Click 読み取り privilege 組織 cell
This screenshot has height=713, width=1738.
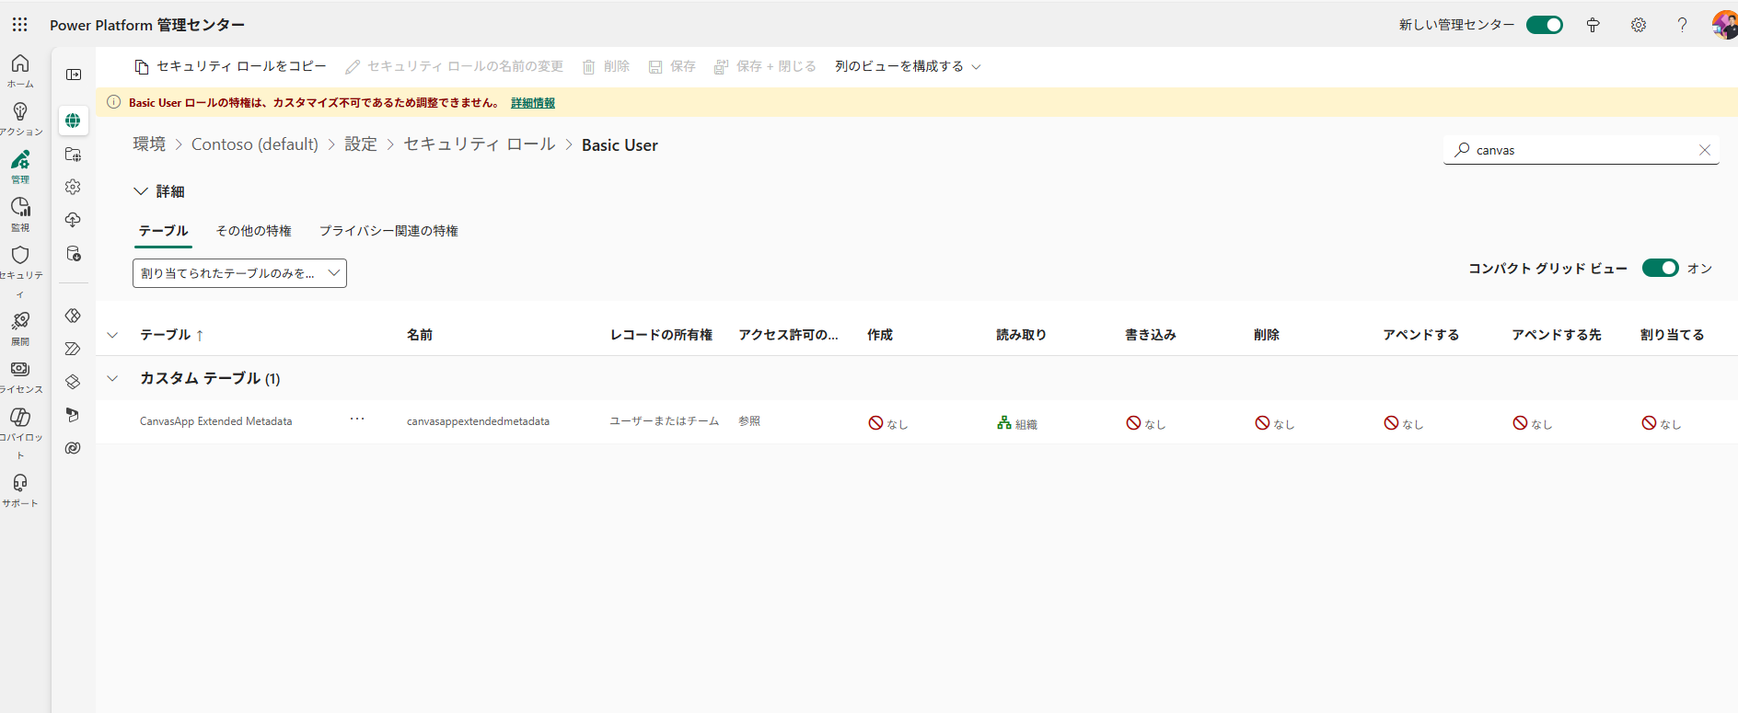click(x=1016, y=423)
